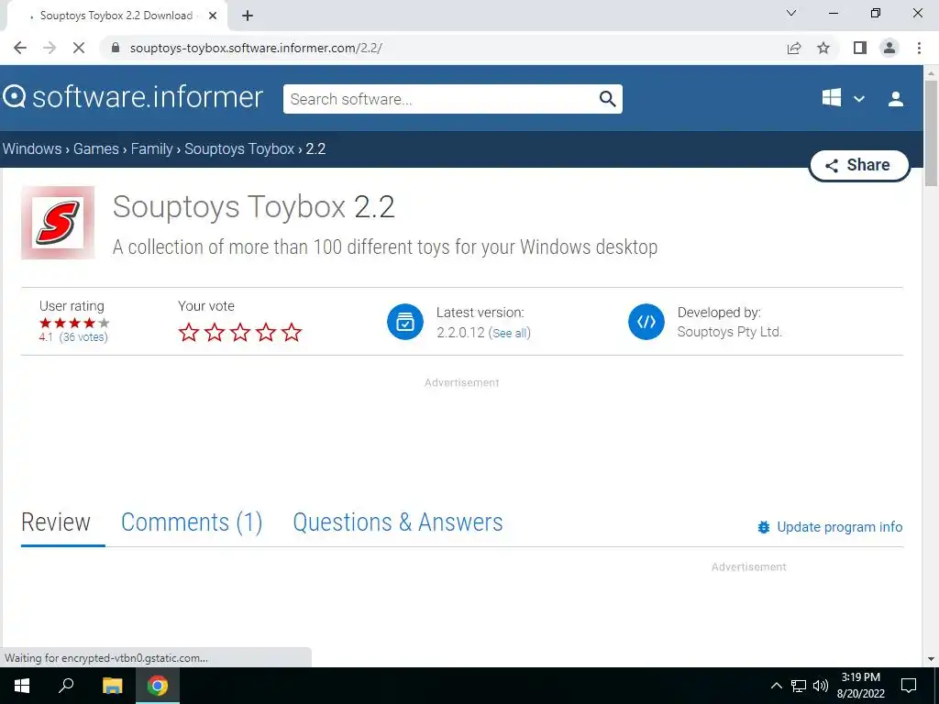Open Chrome profile avatar
Image resolution: width=939 pixels, height=704 pixels.
pyautogui.click(x=889, y=48)
